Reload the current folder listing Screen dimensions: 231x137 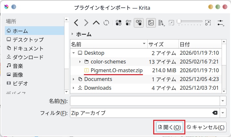tap(106, 23)
